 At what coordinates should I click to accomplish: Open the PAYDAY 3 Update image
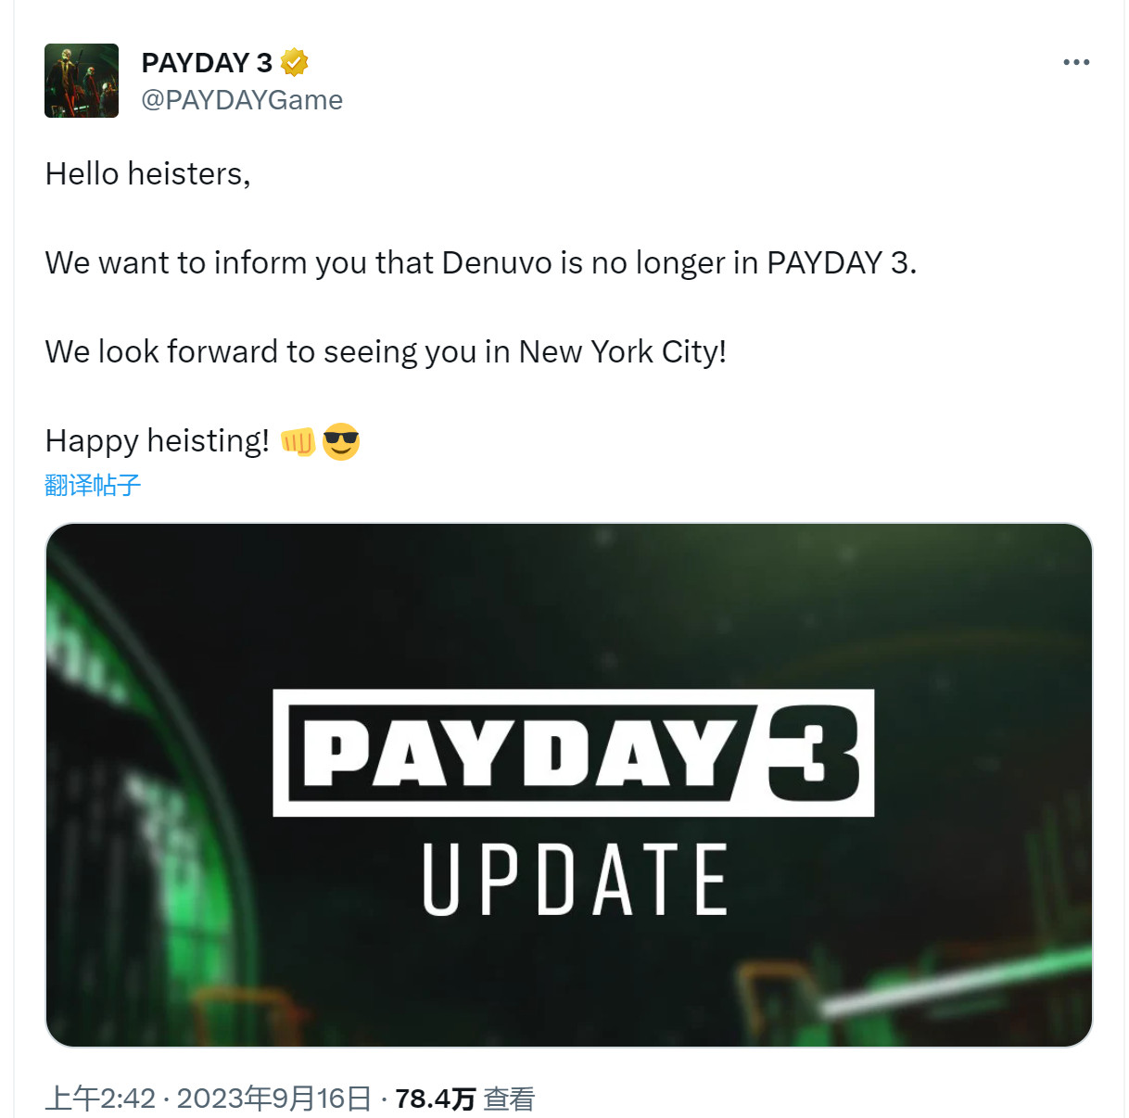[569, 785]
